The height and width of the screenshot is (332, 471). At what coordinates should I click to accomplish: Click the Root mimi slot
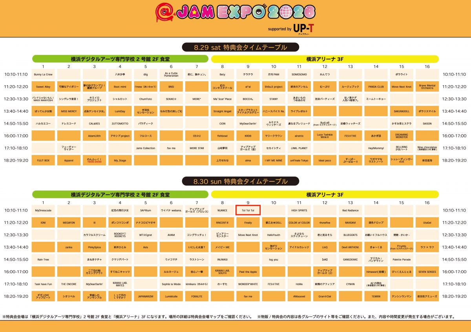[120, 87]
